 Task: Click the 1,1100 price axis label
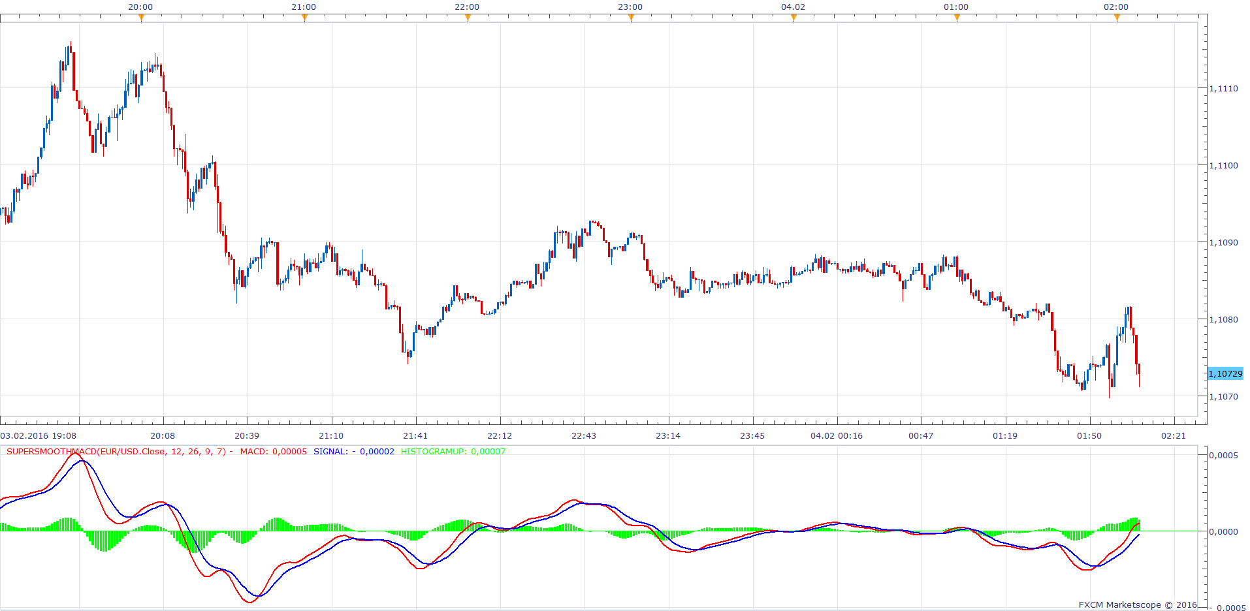[x=1223, y=165]
